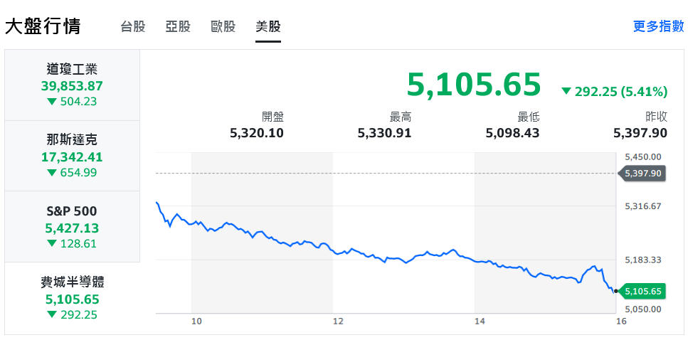Click the 大盤行情 heading
This screenshot has height=340, width=688.
43,27
